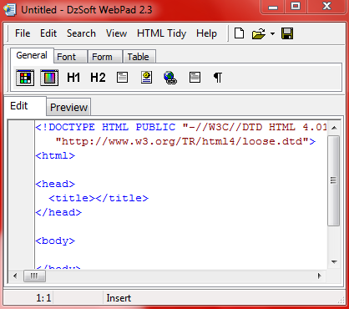349x309 pixels.
Task: Click the <body> opening tag
Action: pos(55,241)
